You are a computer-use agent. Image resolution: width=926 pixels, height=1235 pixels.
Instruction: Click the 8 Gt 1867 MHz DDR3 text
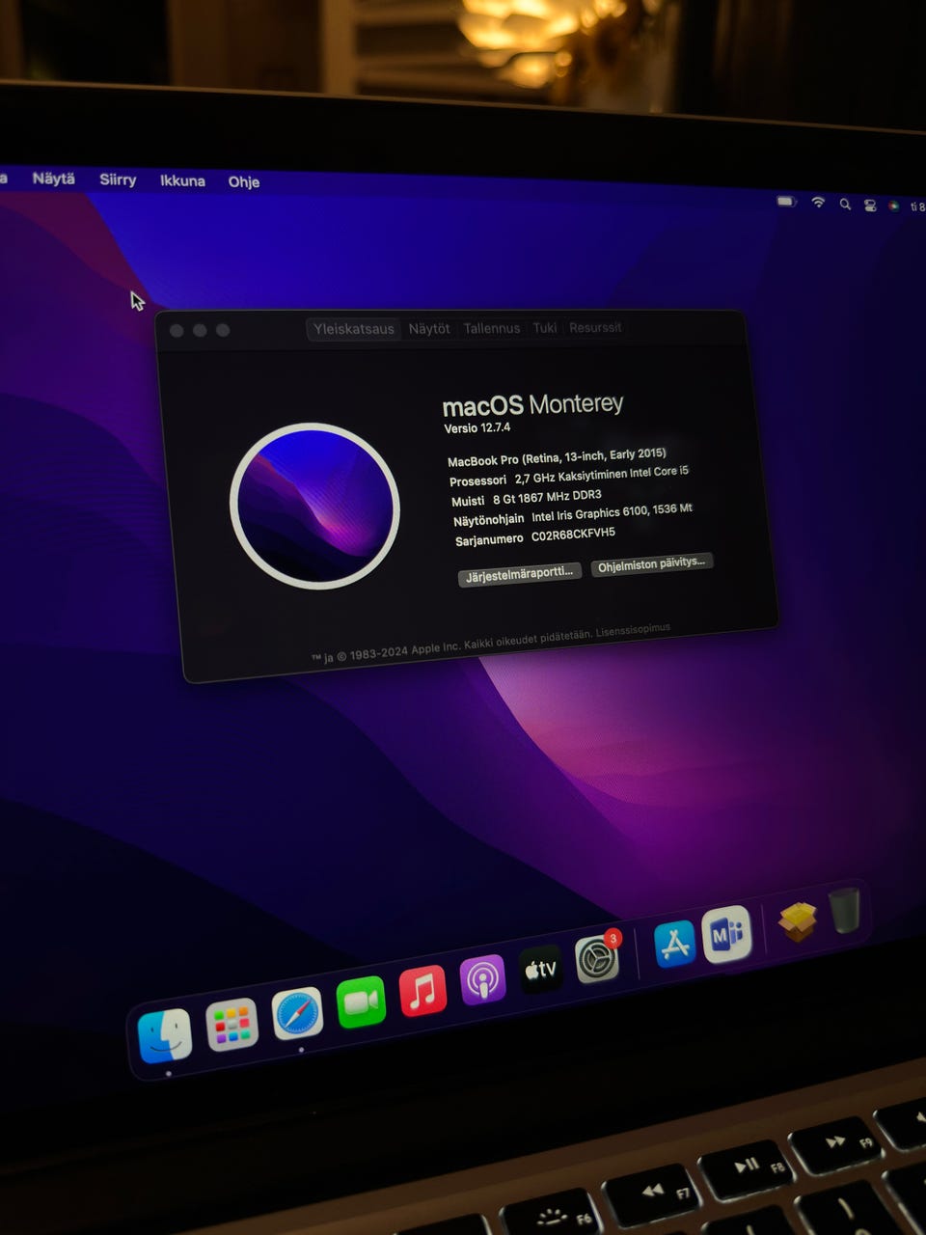(x=547, y=497)
